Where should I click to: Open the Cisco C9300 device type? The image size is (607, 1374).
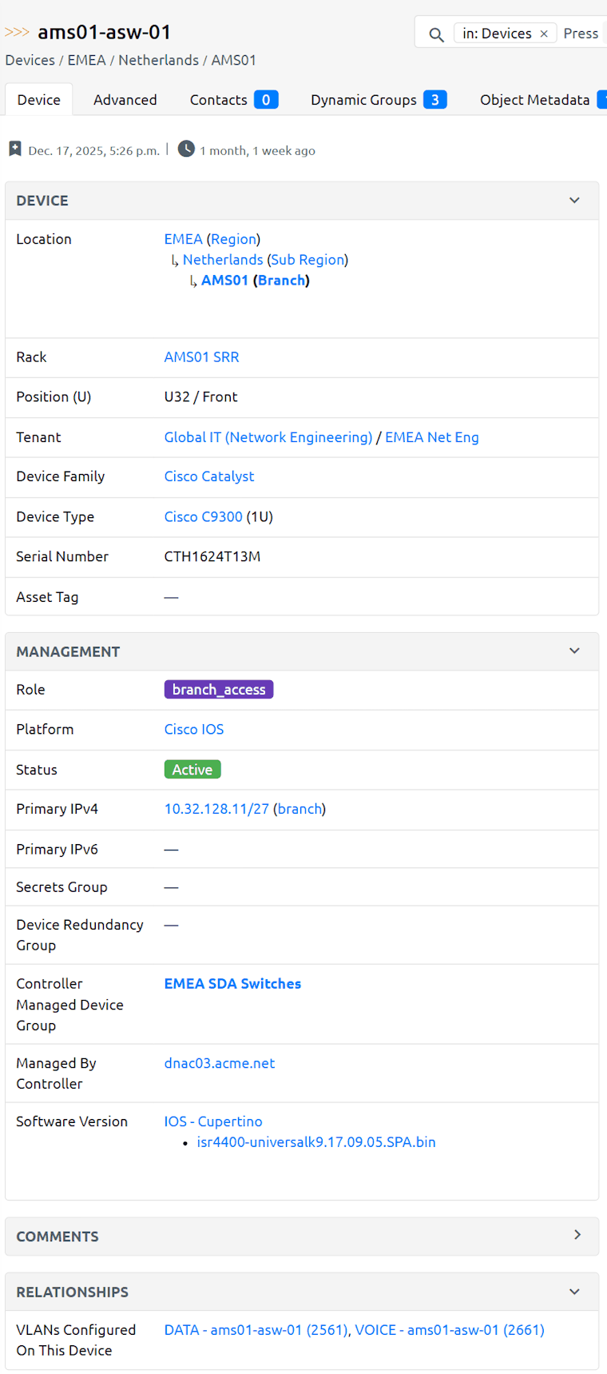pyautogui.click(x=203, y=517)
